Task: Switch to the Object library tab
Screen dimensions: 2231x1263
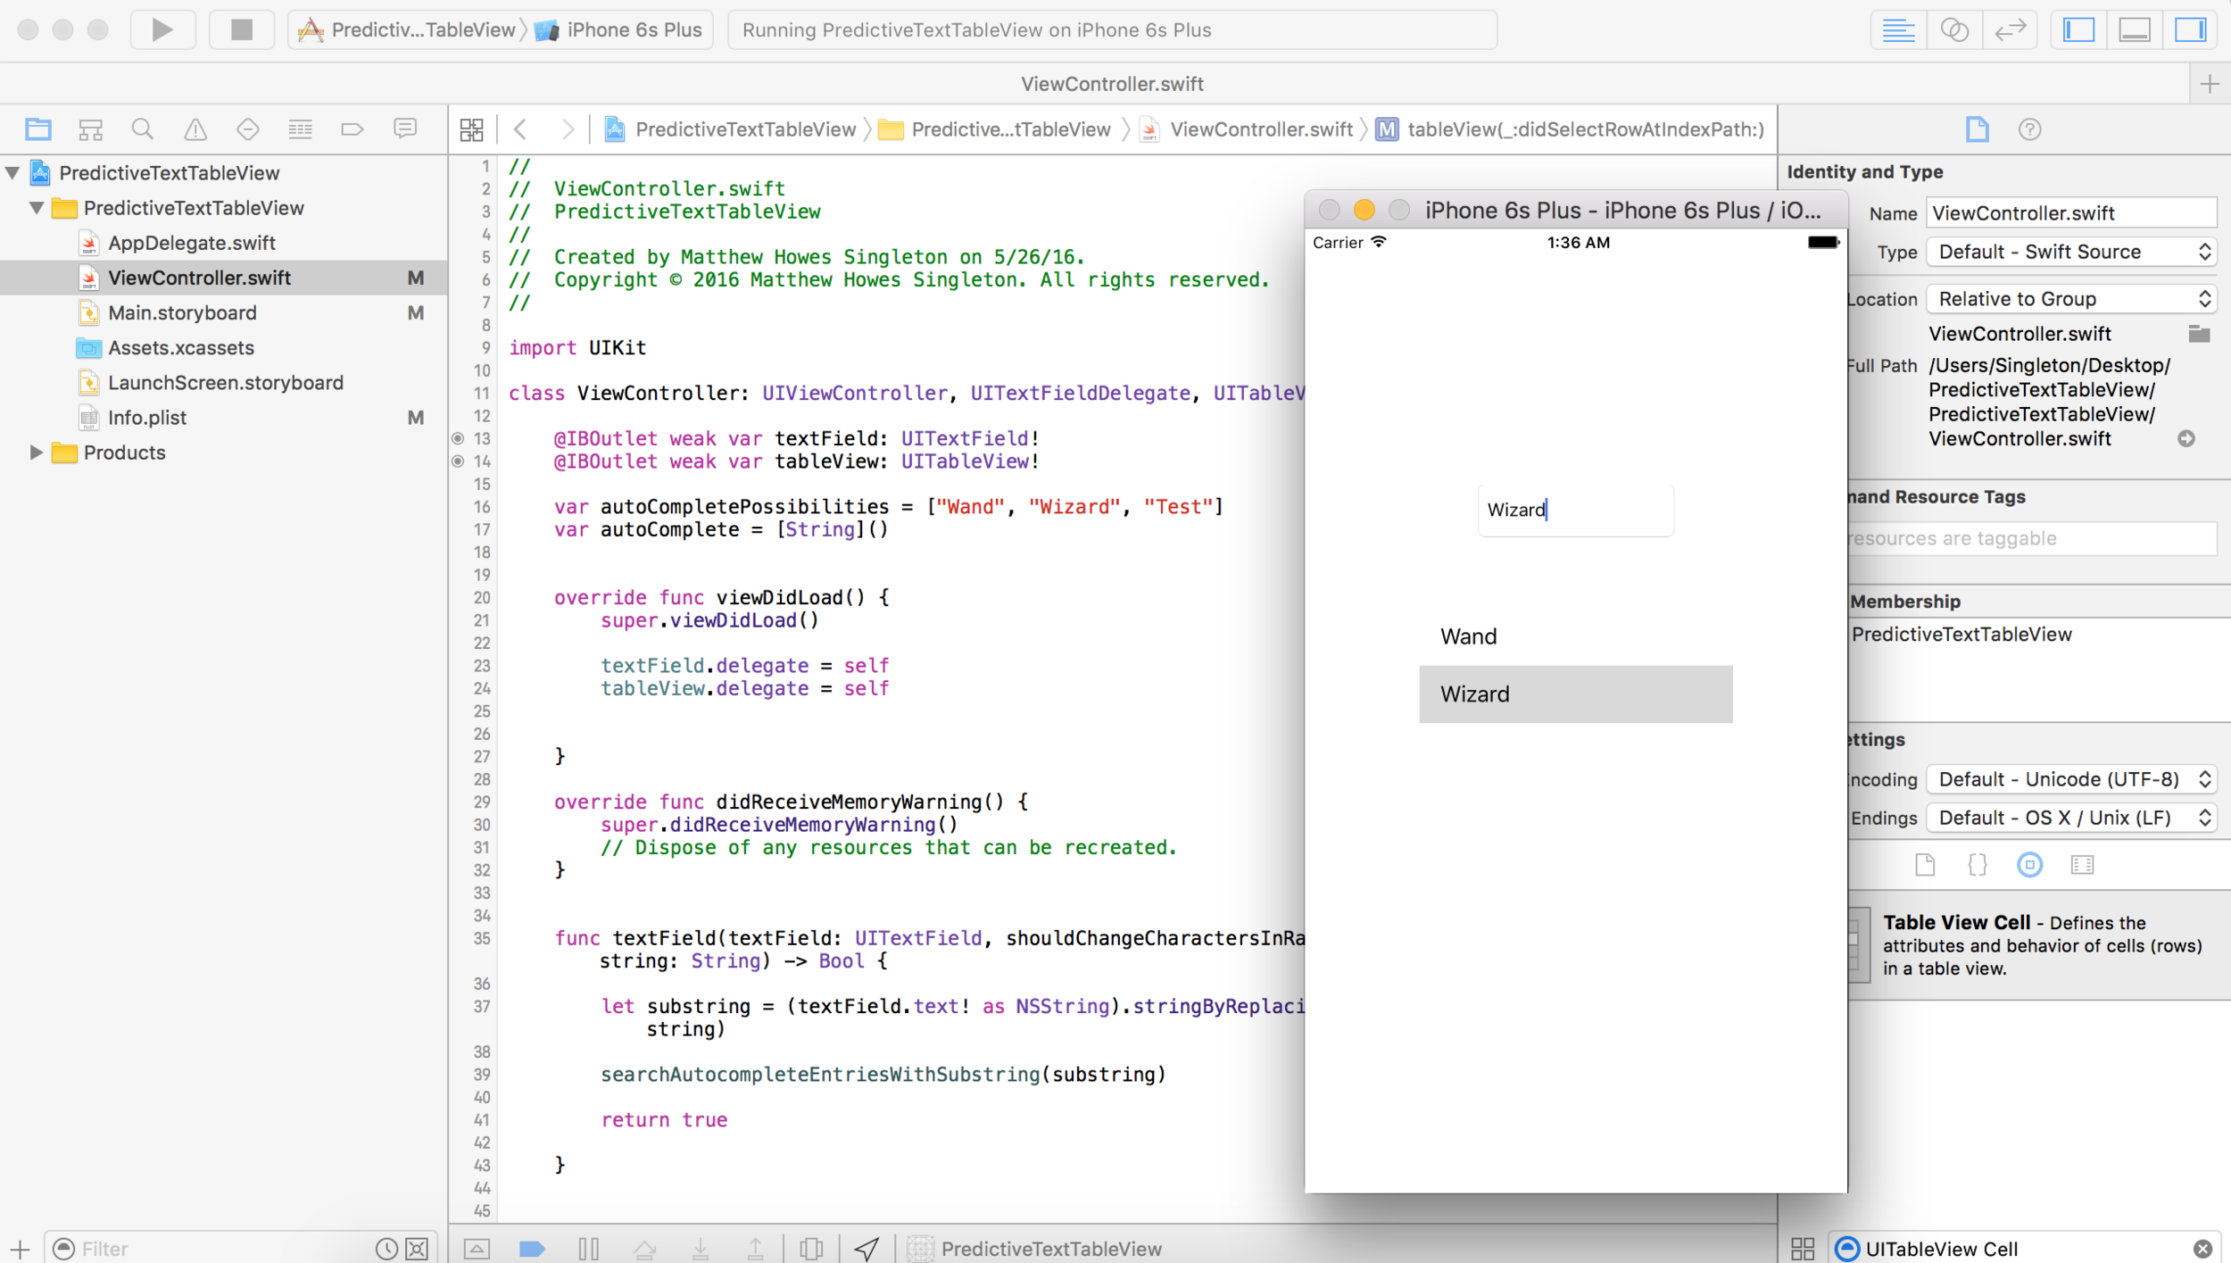Action: pyautogui.click(x=2029, y=864)
